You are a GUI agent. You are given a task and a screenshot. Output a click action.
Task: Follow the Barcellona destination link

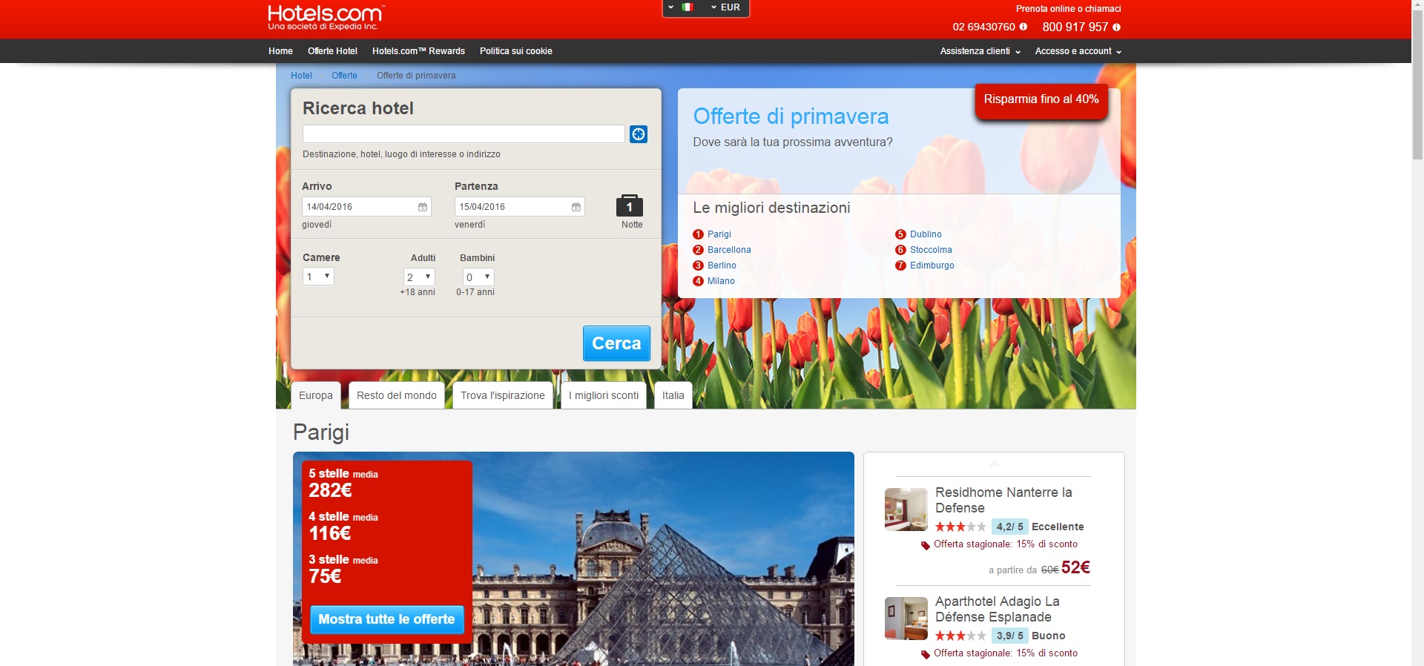pyautogui.click(x=728, y=250)
